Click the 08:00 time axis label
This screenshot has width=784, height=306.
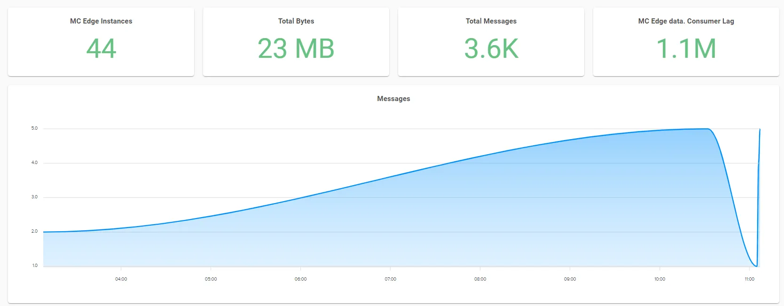(480, 279)
